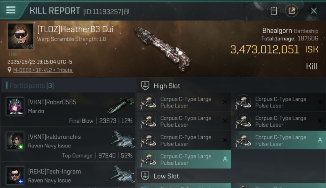Click the Bhaalgorn ship image
This screenshot has height=188, width=326.
click(162, 49)
